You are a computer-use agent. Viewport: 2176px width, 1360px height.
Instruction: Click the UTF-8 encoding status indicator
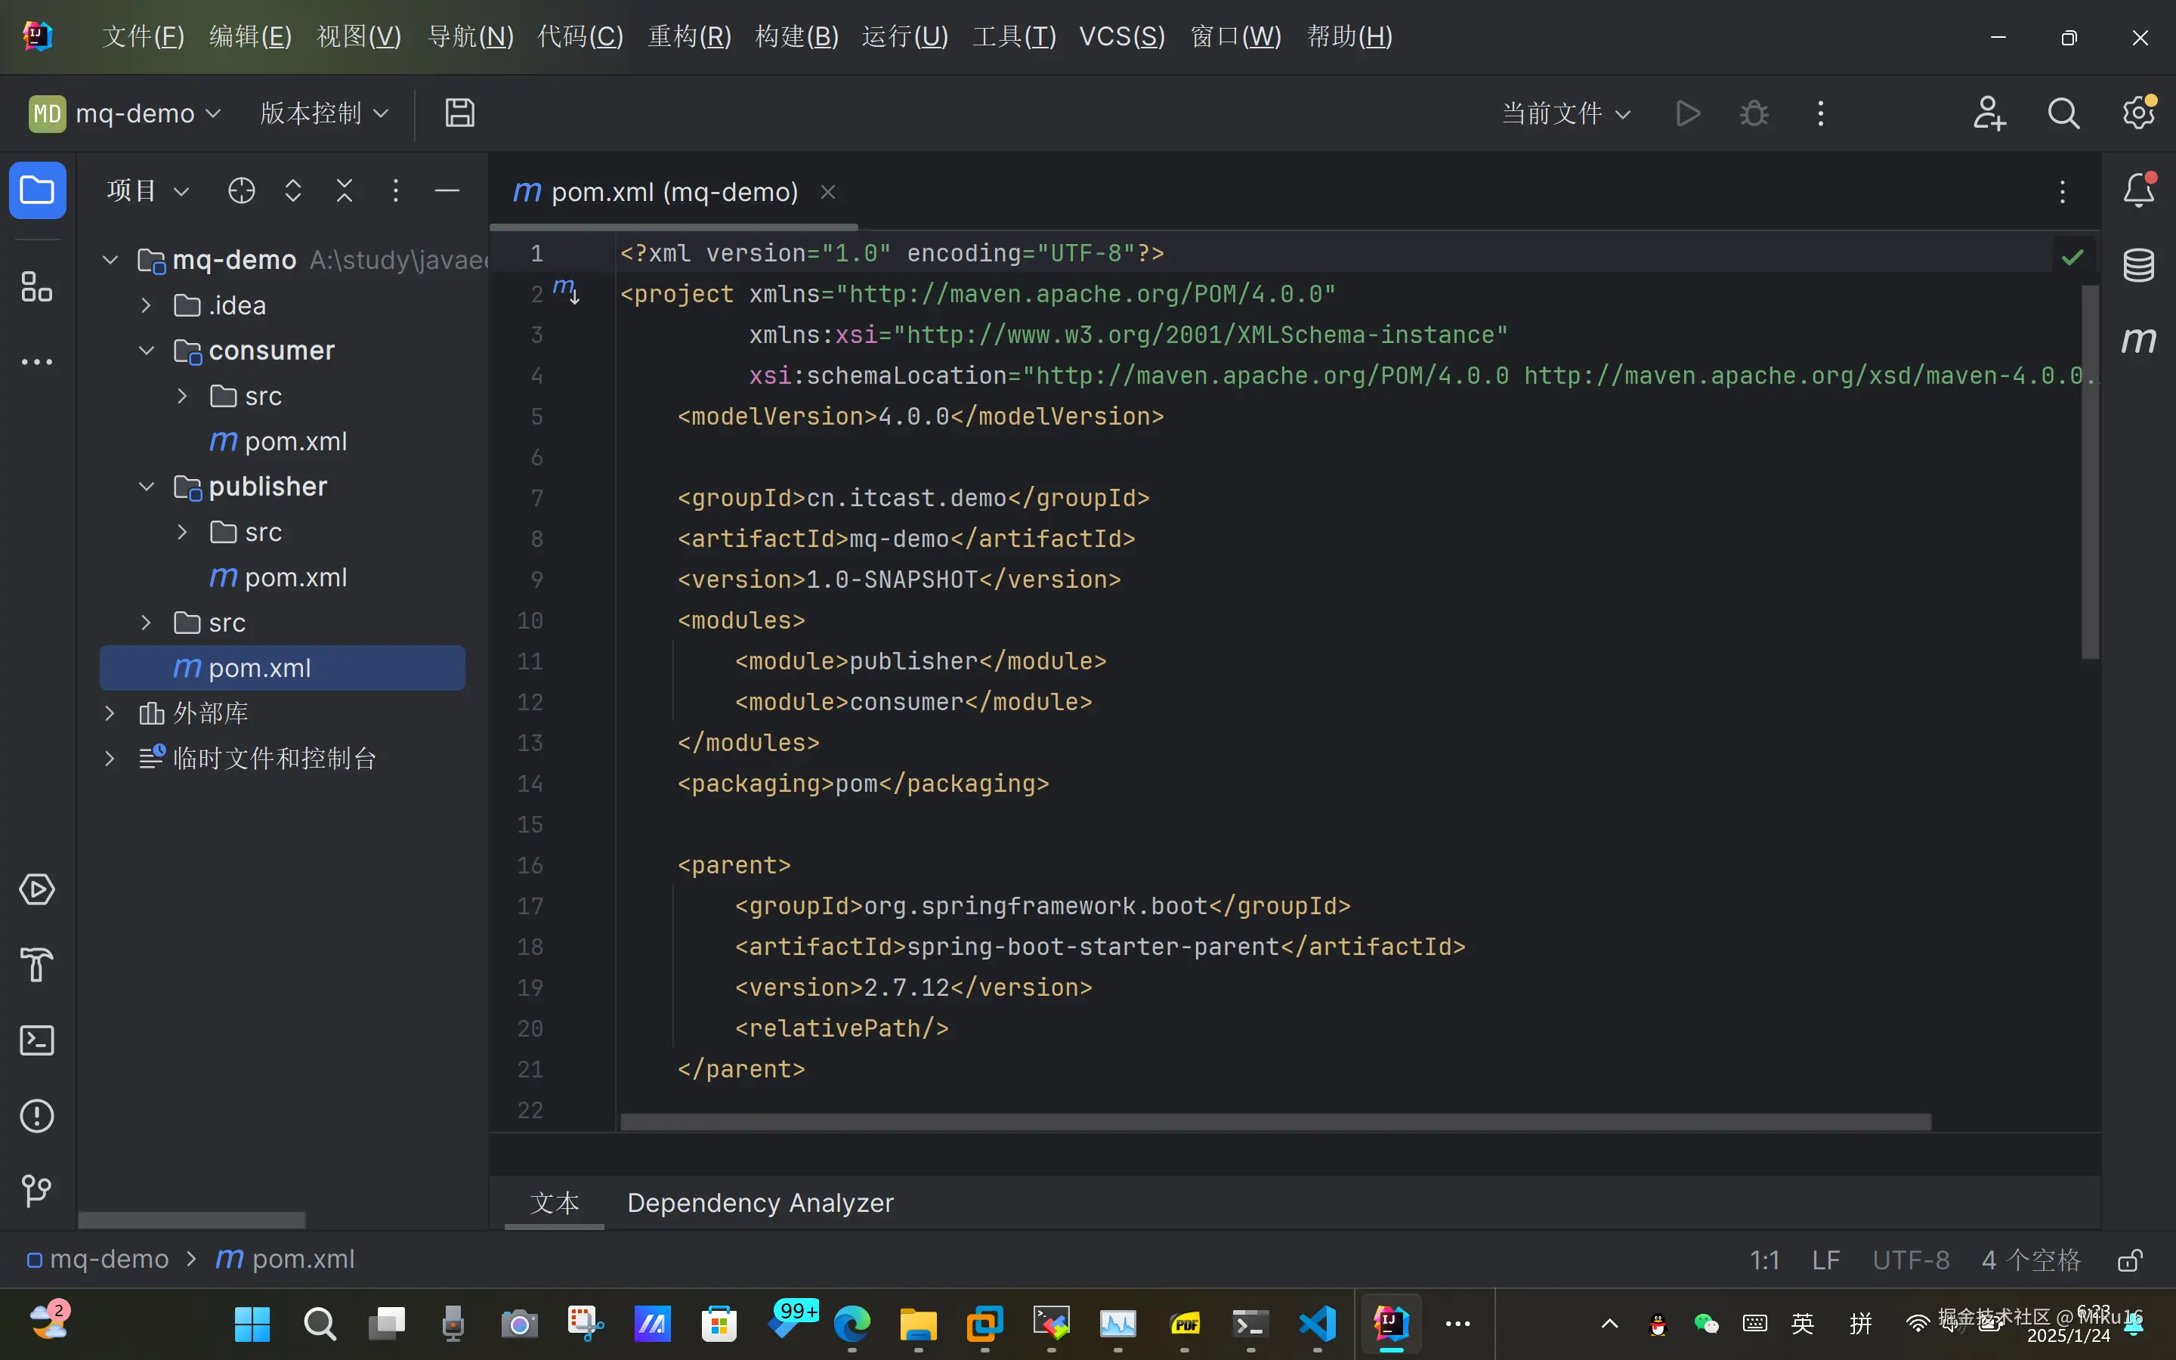pos(1911,1260)
